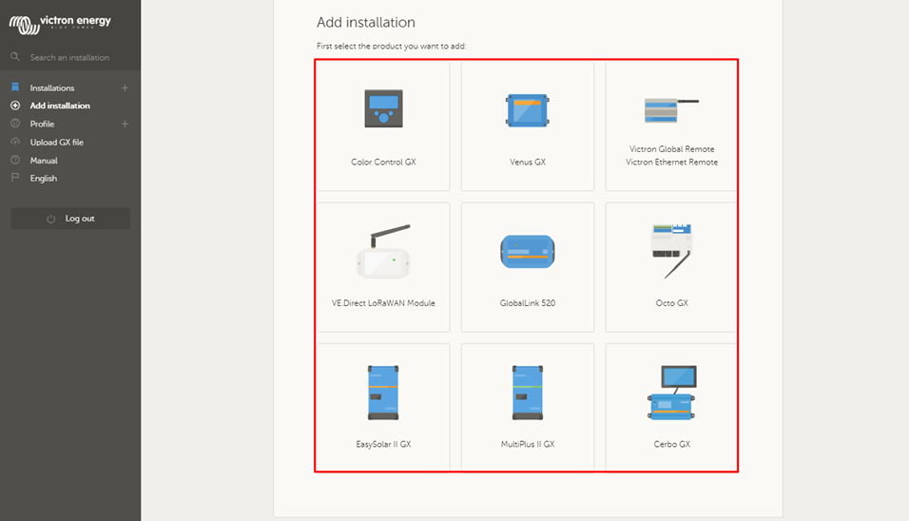Open Upload GX file page
The image size is (909, 521).
coord(56,143)
